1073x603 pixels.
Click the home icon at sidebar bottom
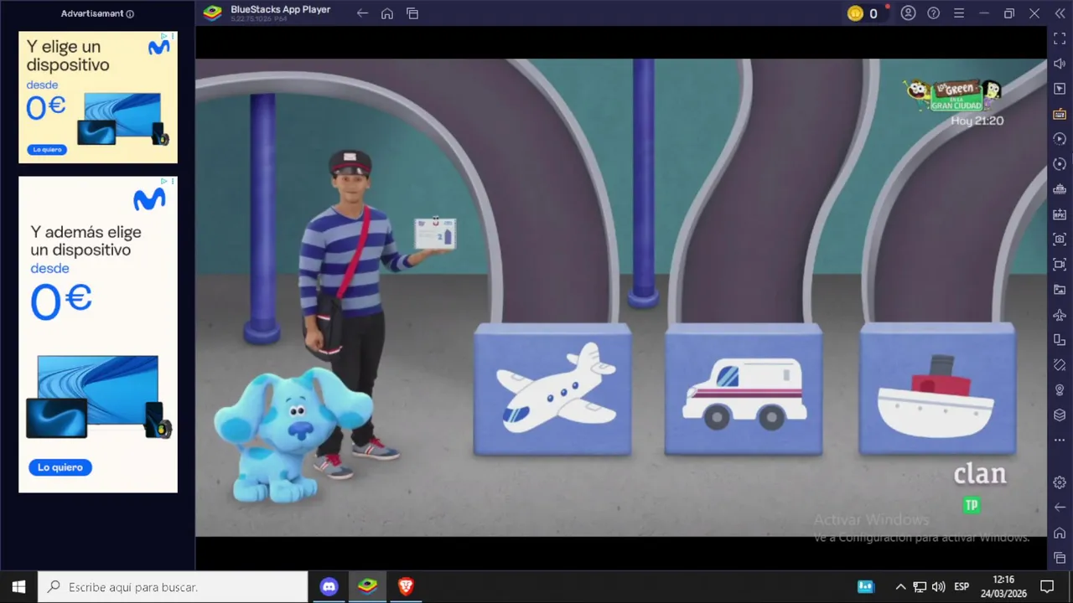1060,533
